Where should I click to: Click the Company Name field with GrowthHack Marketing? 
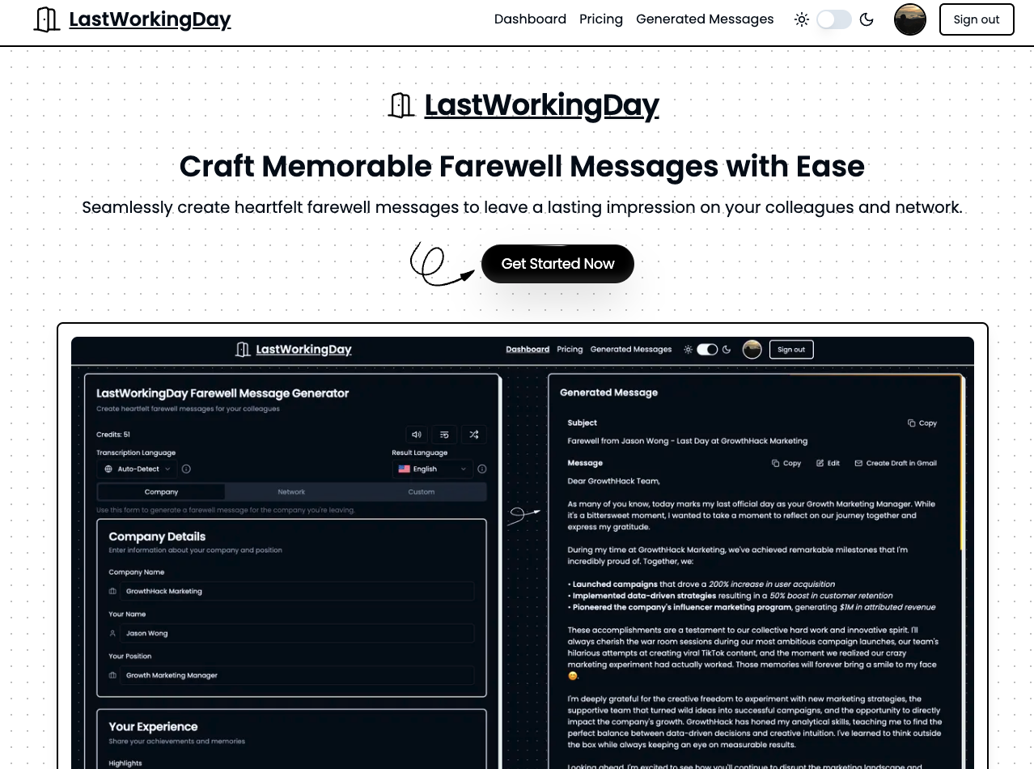[x=297, y=591]
